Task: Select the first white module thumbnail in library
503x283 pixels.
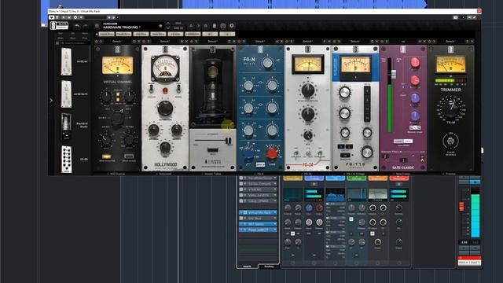Action: click(x=66, y=61)
